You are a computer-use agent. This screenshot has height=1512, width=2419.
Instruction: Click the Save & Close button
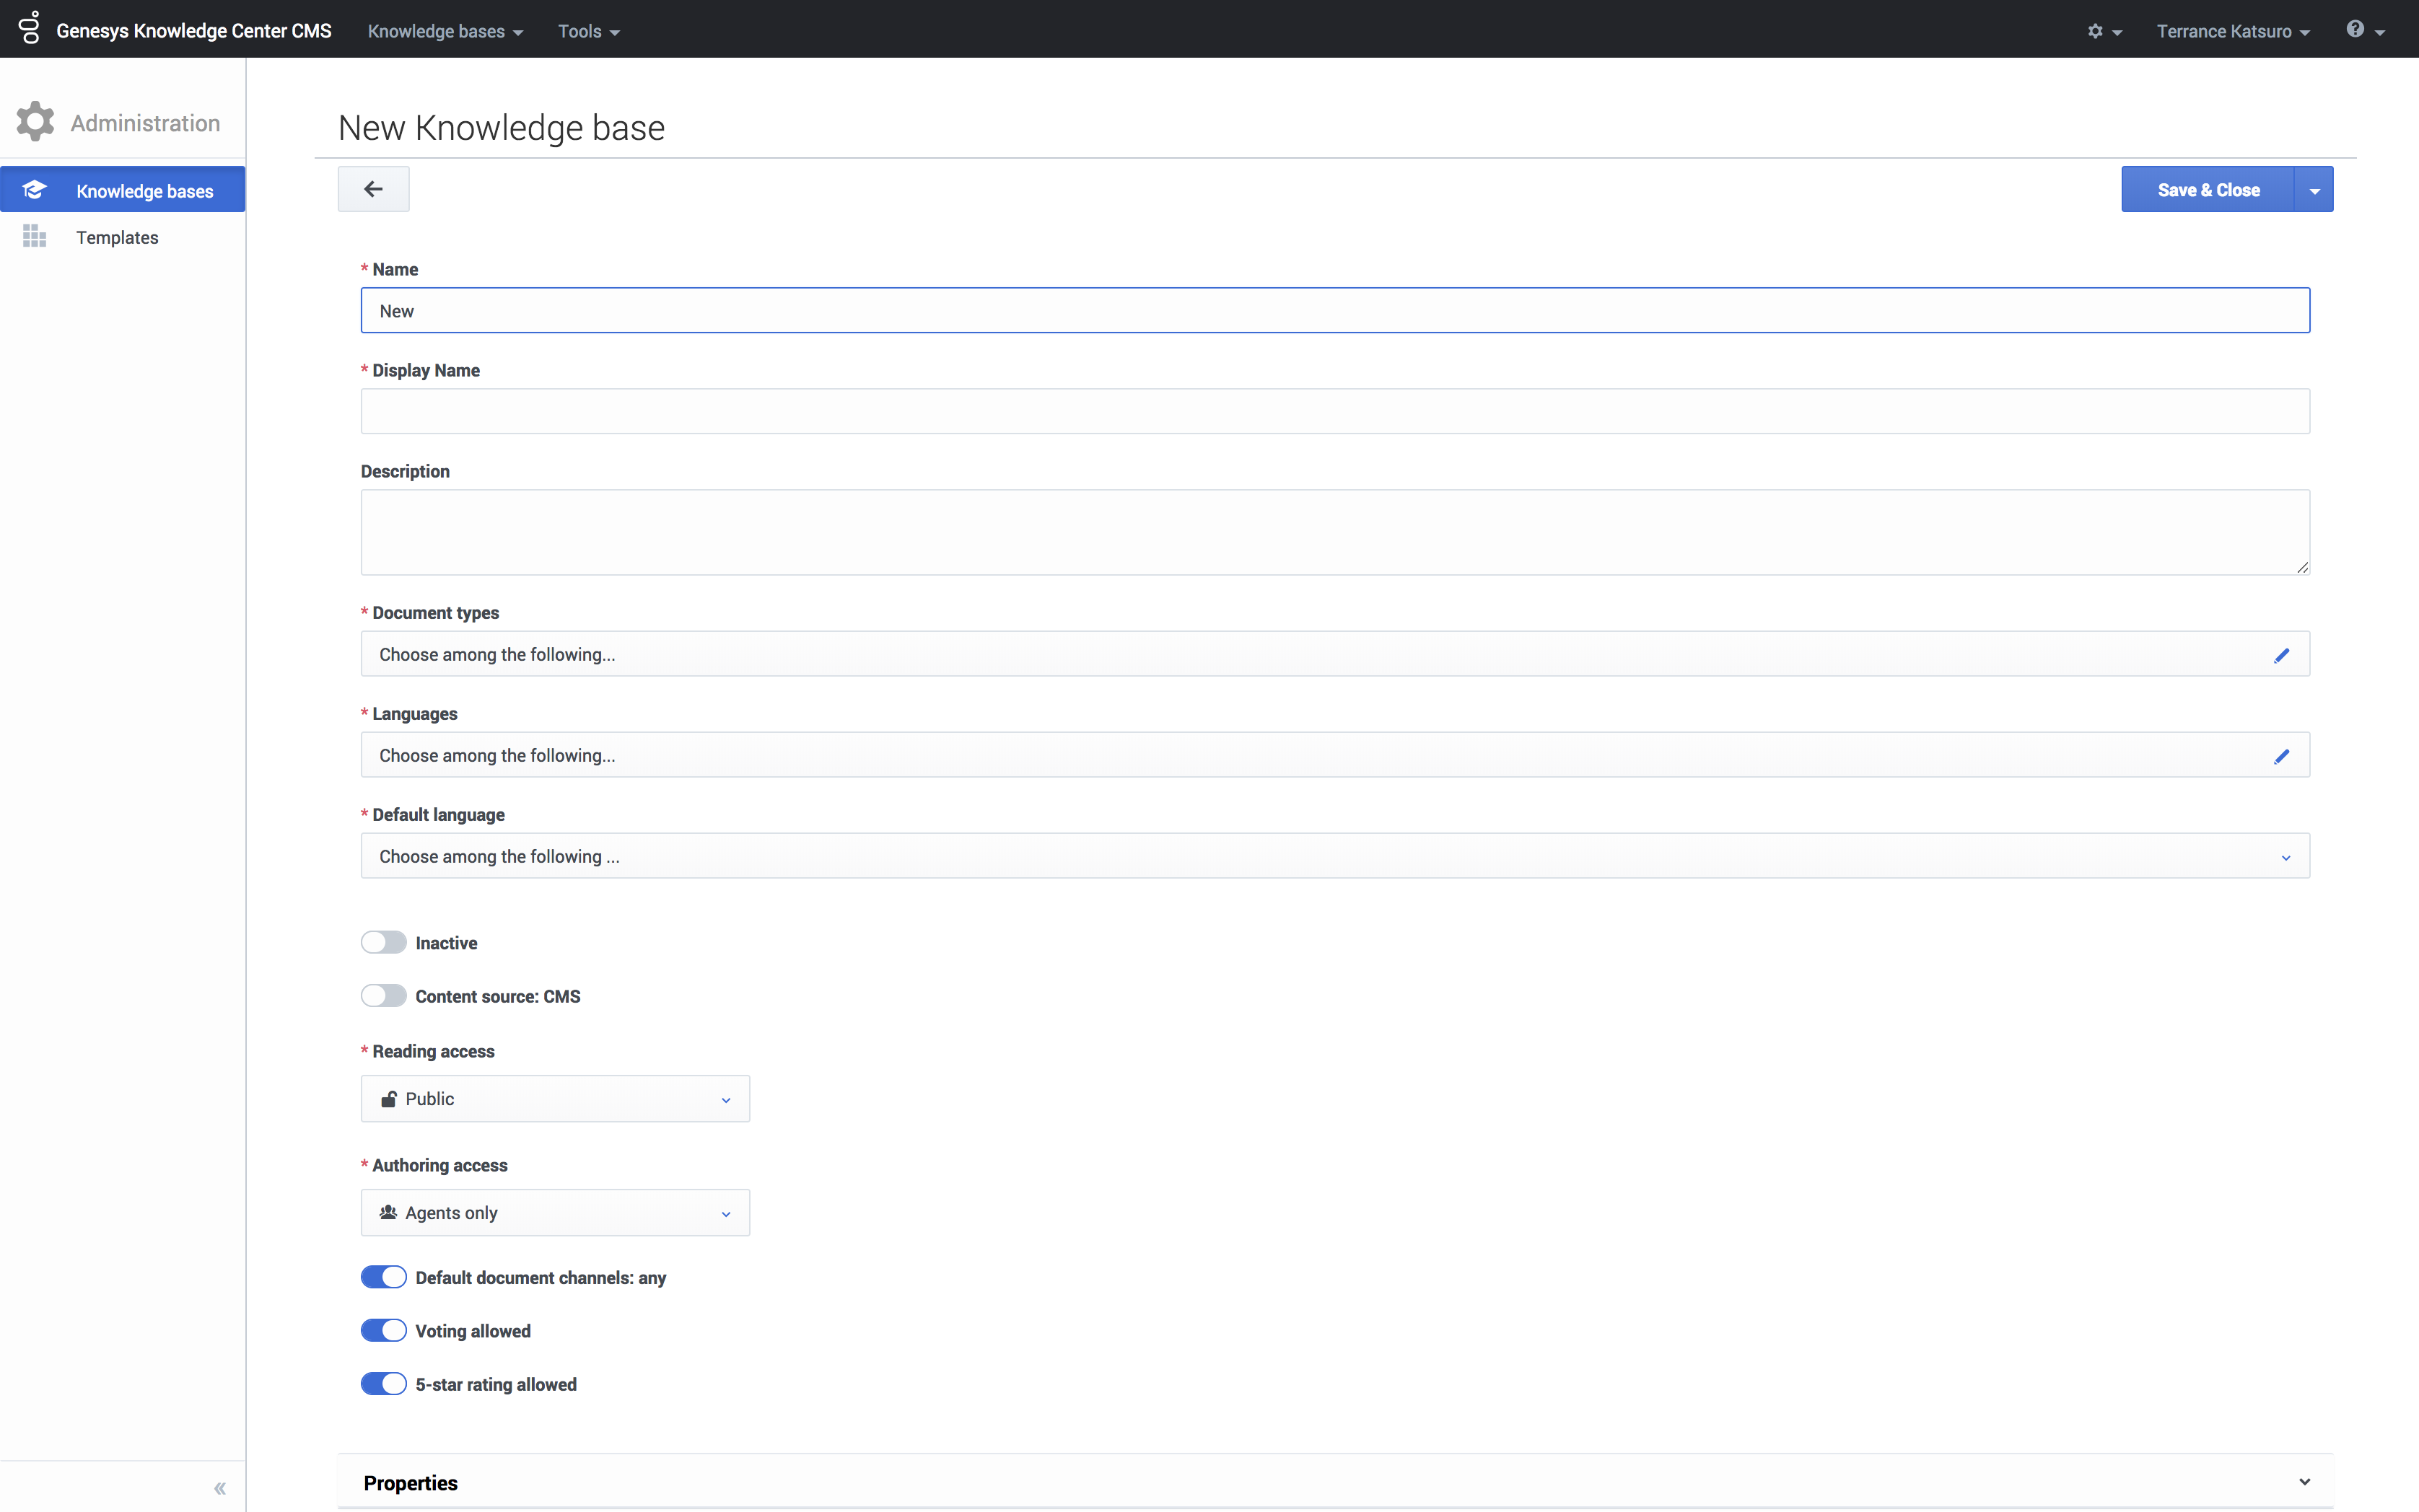(x=2207, y=190)
